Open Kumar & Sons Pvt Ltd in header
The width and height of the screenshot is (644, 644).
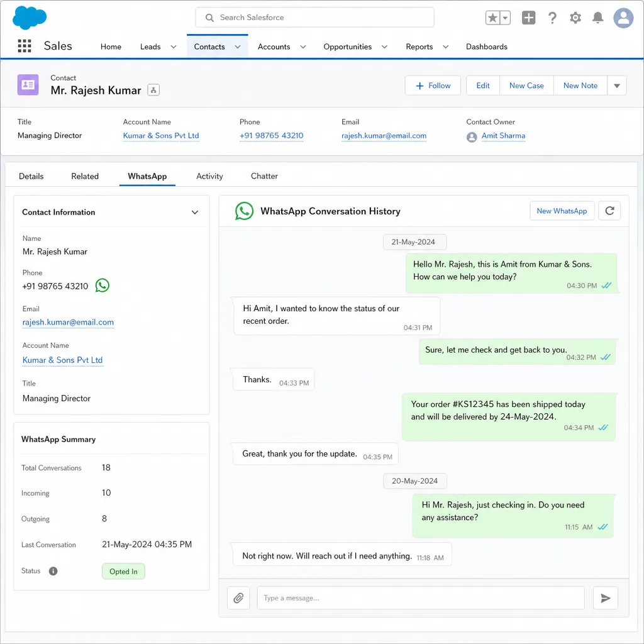tap(161, 136)
